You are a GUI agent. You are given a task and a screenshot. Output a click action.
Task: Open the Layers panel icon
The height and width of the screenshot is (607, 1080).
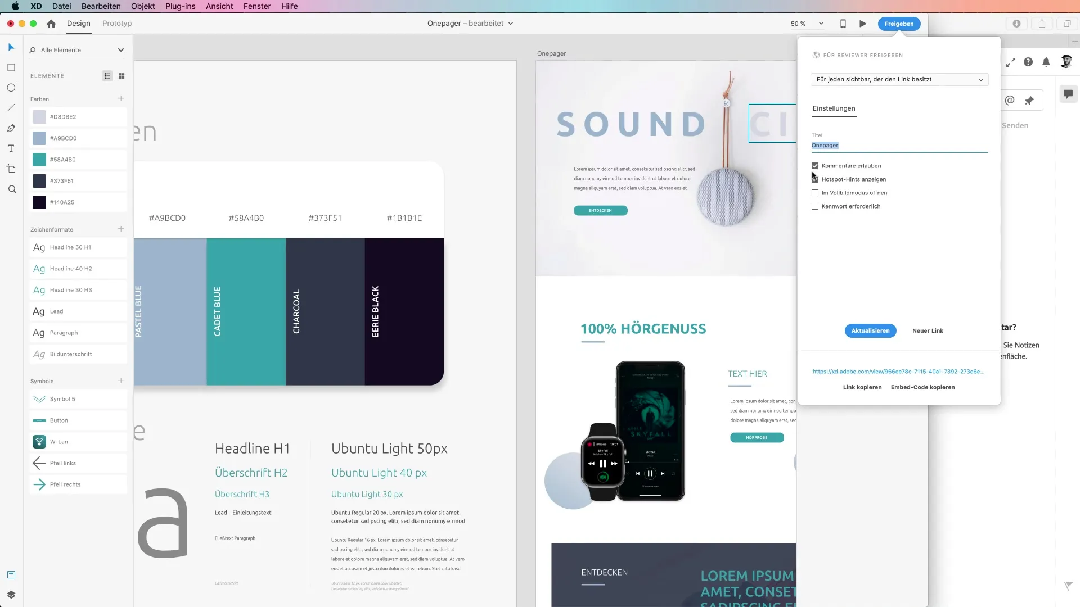coord(11,595)
